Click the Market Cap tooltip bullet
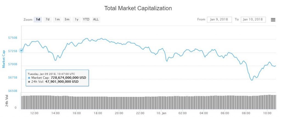The height and width of the screenshot is (117, 281). [29, 78]
